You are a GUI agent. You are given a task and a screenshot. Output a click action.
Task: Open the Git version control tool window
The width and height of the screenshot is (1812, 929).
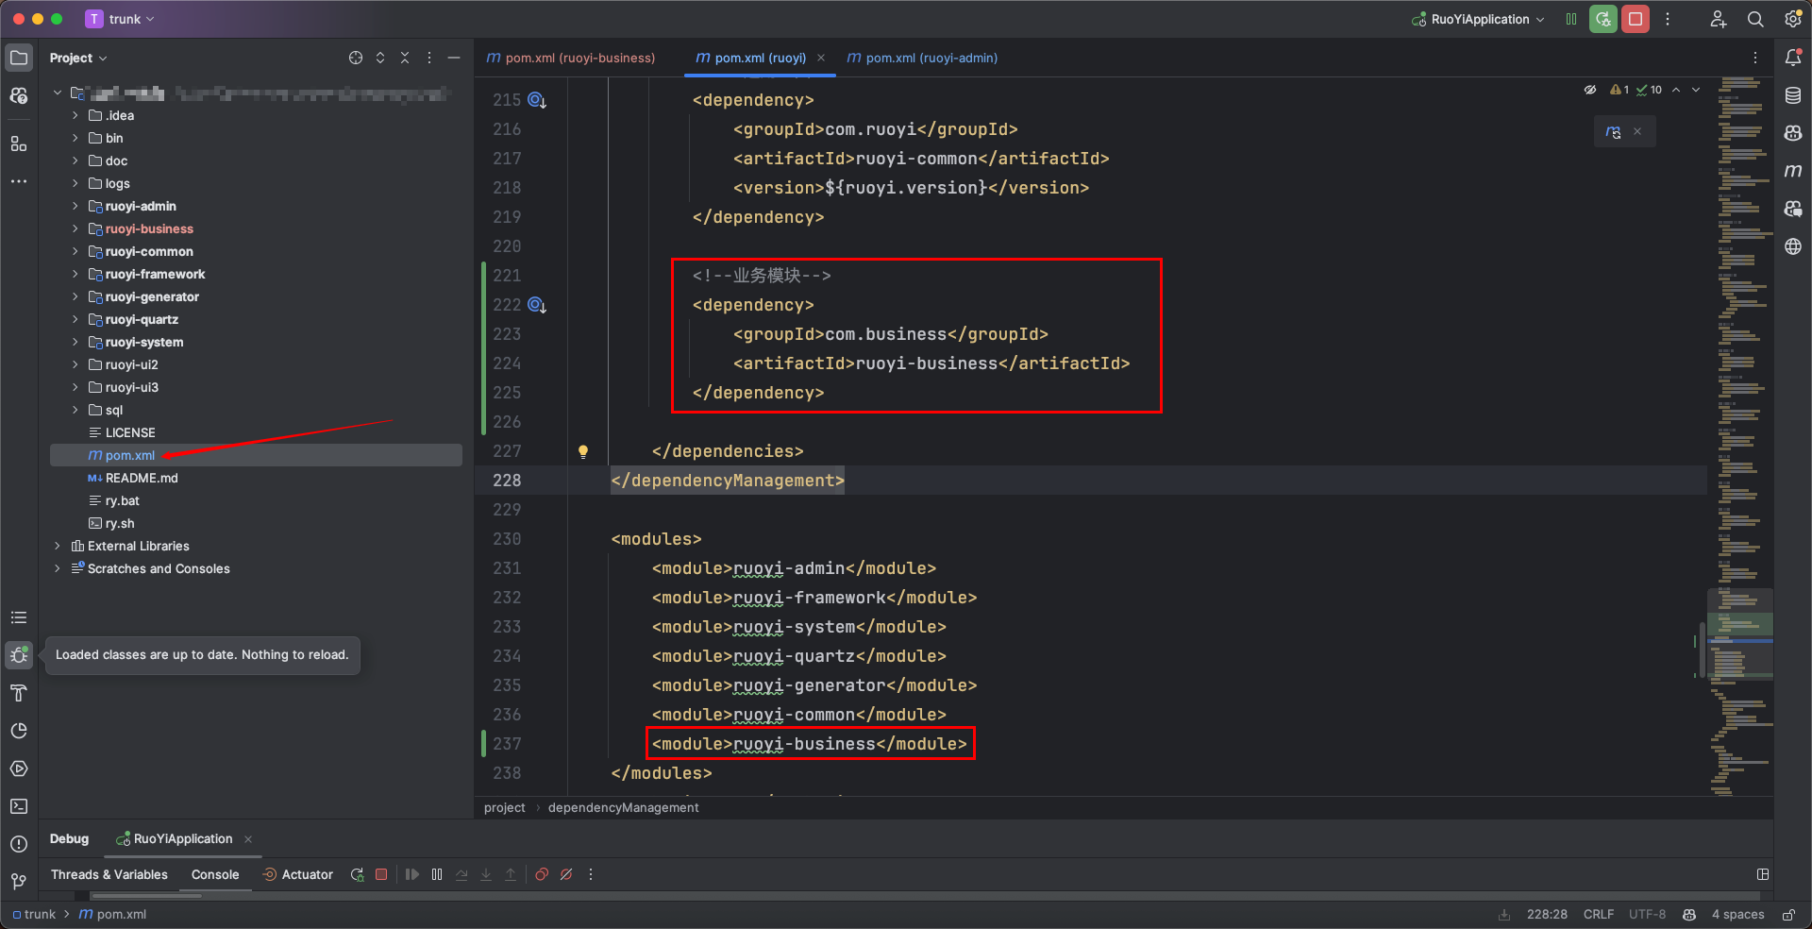[19, 882]
